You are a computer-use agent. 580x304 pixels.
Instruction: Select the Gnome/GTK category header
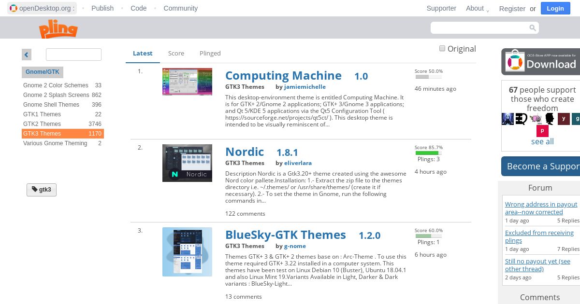(x=43, y=72)
